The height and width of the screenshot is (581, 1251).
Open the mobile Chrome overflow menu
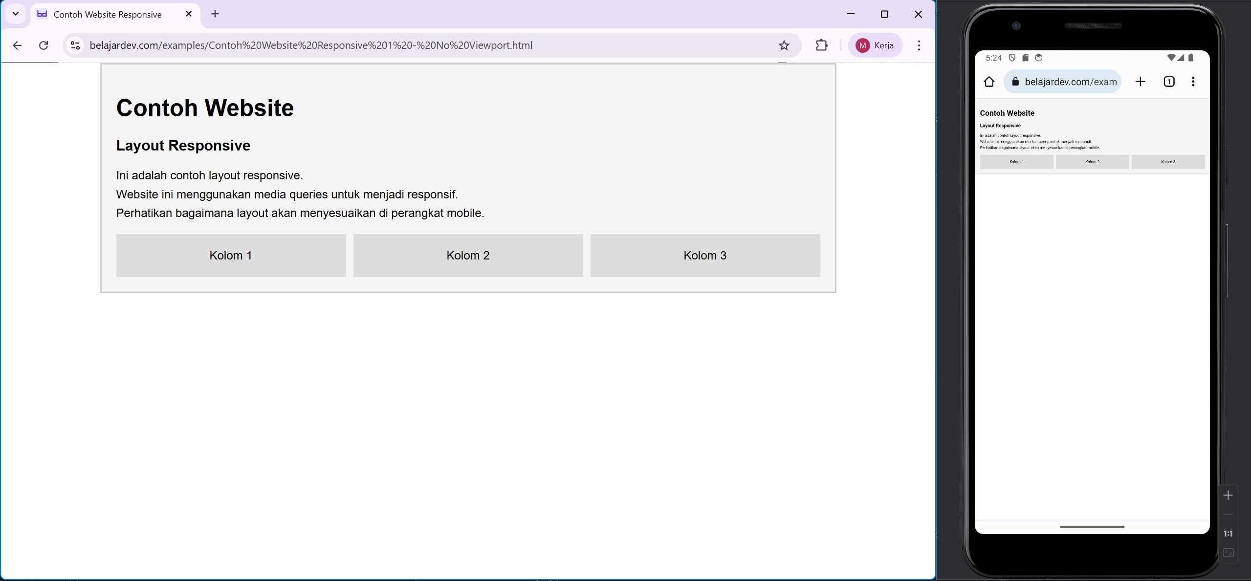[x=1193, y=82]
